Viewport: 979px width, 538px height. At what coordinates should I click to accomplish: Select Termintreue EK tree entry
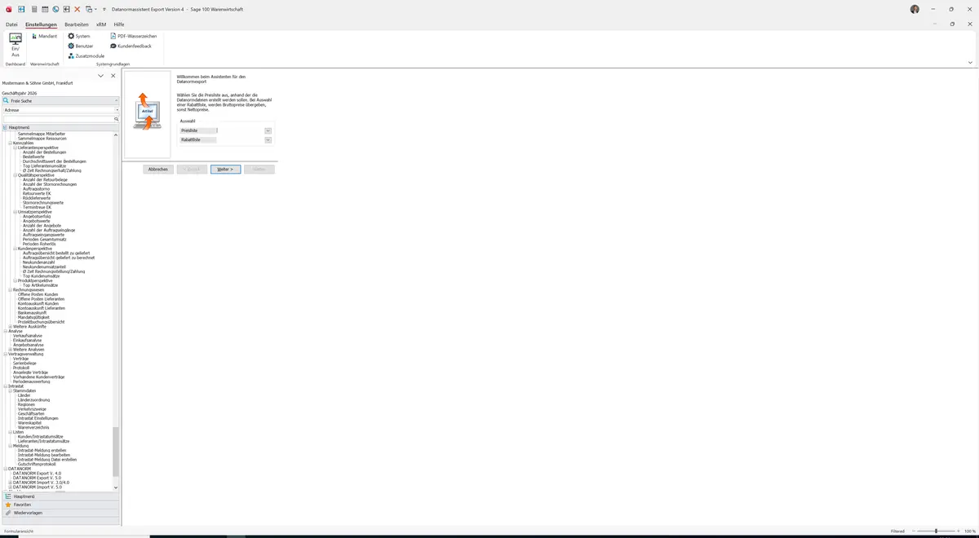point(37,207)
